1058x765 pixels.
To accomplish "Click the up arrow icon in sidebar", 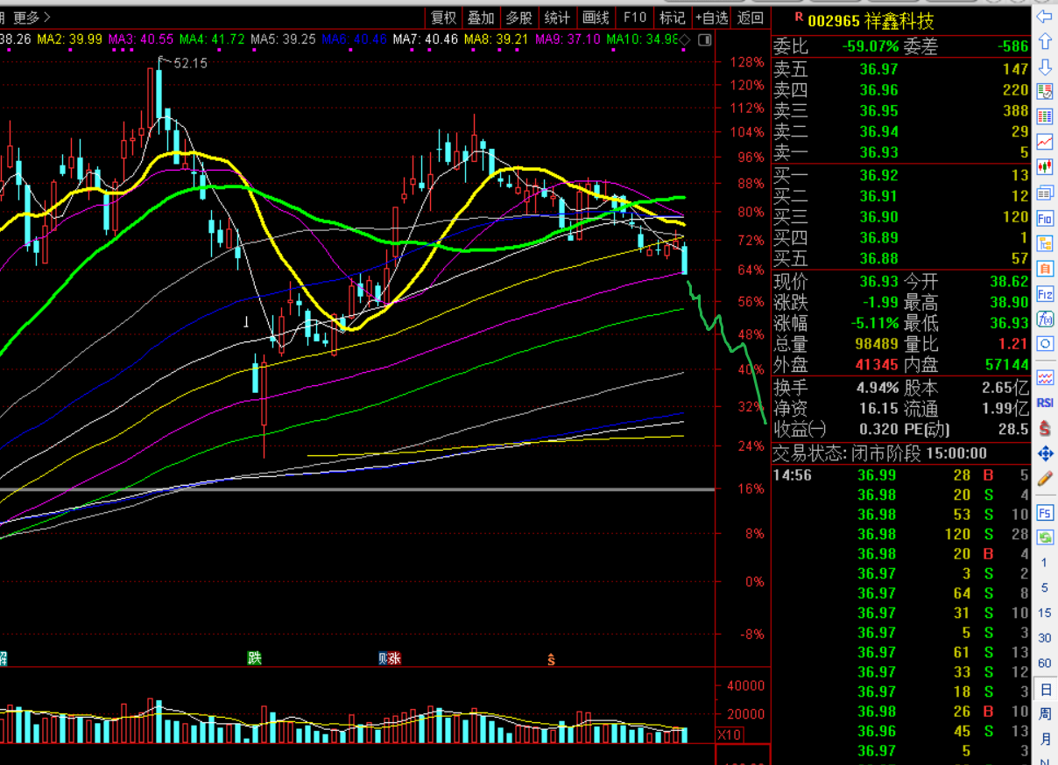I will point(1044,41).
